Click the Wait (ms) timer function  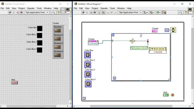click(173, 30)
